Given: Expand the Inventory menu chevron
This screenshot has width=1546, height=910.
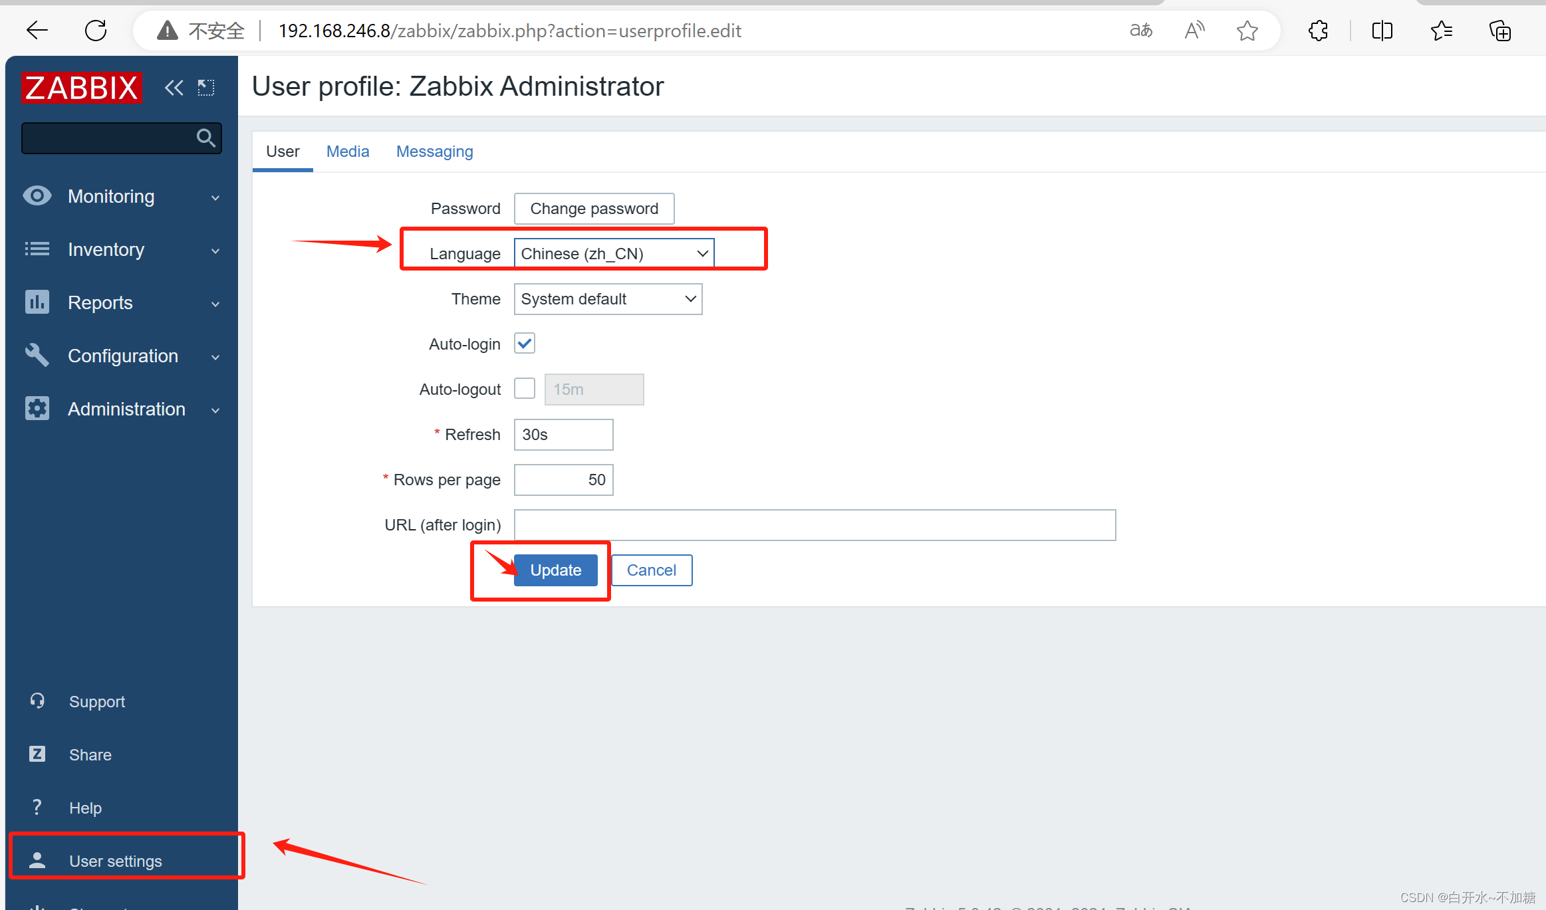Looking at the screenshot, I should (x=215, y=251).
